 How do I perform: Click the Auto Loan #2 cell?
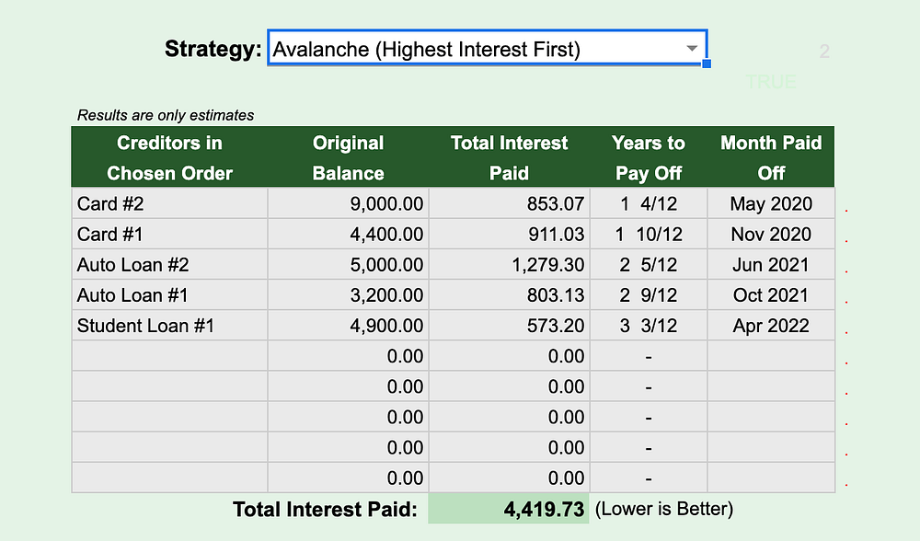[169, 265]
